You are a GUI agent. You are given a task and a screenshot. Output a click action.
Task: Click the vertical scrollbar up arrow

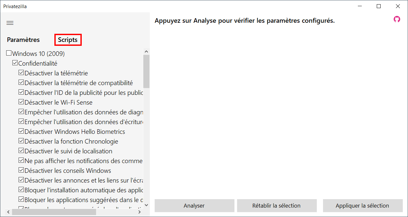(146, 52)
